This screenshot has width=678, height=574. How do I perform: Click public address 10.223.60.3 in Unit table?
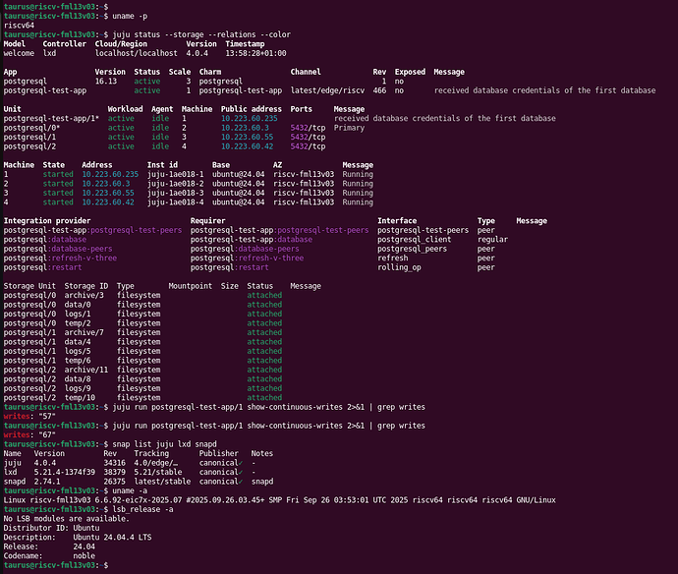(x=246, y=128)
